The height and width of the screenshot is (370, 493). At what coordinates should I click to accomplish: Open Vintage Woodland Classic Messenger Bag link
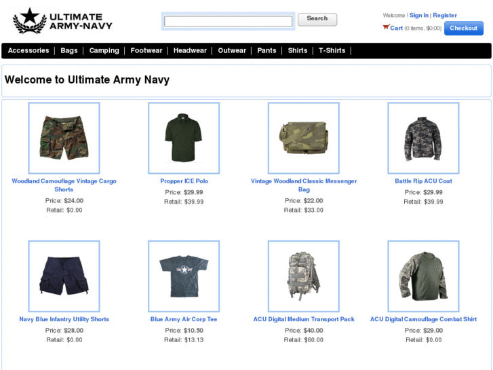click(x=304, y=185)
